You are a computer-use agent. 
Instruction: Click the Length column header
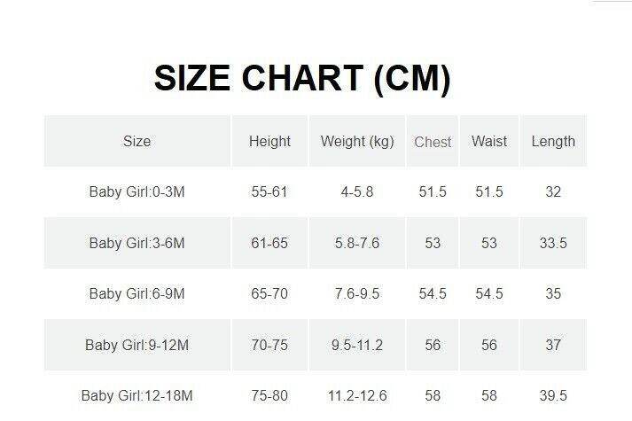(x=553, y=141)
